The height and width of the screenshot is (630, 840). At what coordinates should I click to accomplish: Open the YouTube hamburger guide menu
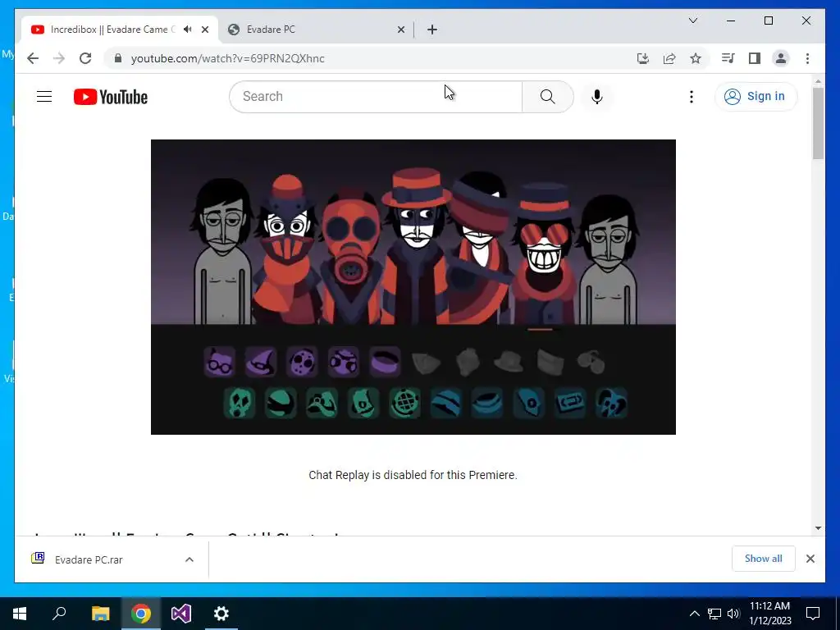(x=44, y=97)
